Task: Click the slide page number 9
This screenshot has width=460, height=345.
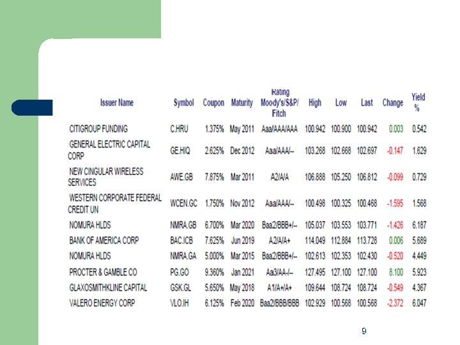Action: tap(364, 331)
